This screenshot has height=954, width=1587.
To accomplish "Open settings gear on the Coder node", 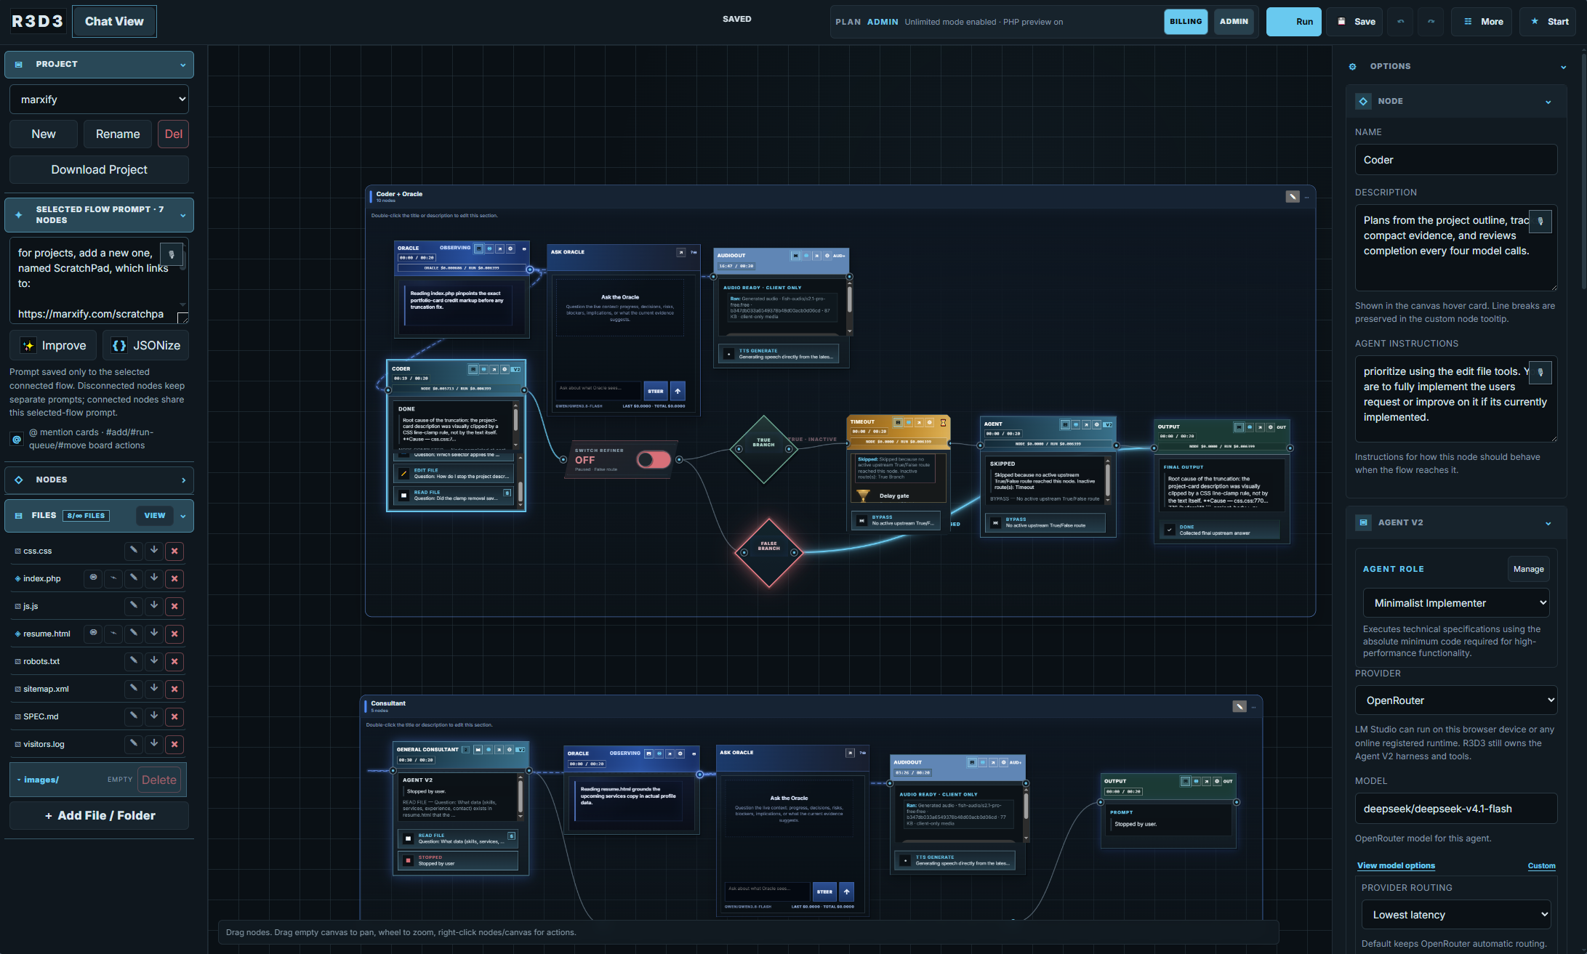I will tap(505, 369).
